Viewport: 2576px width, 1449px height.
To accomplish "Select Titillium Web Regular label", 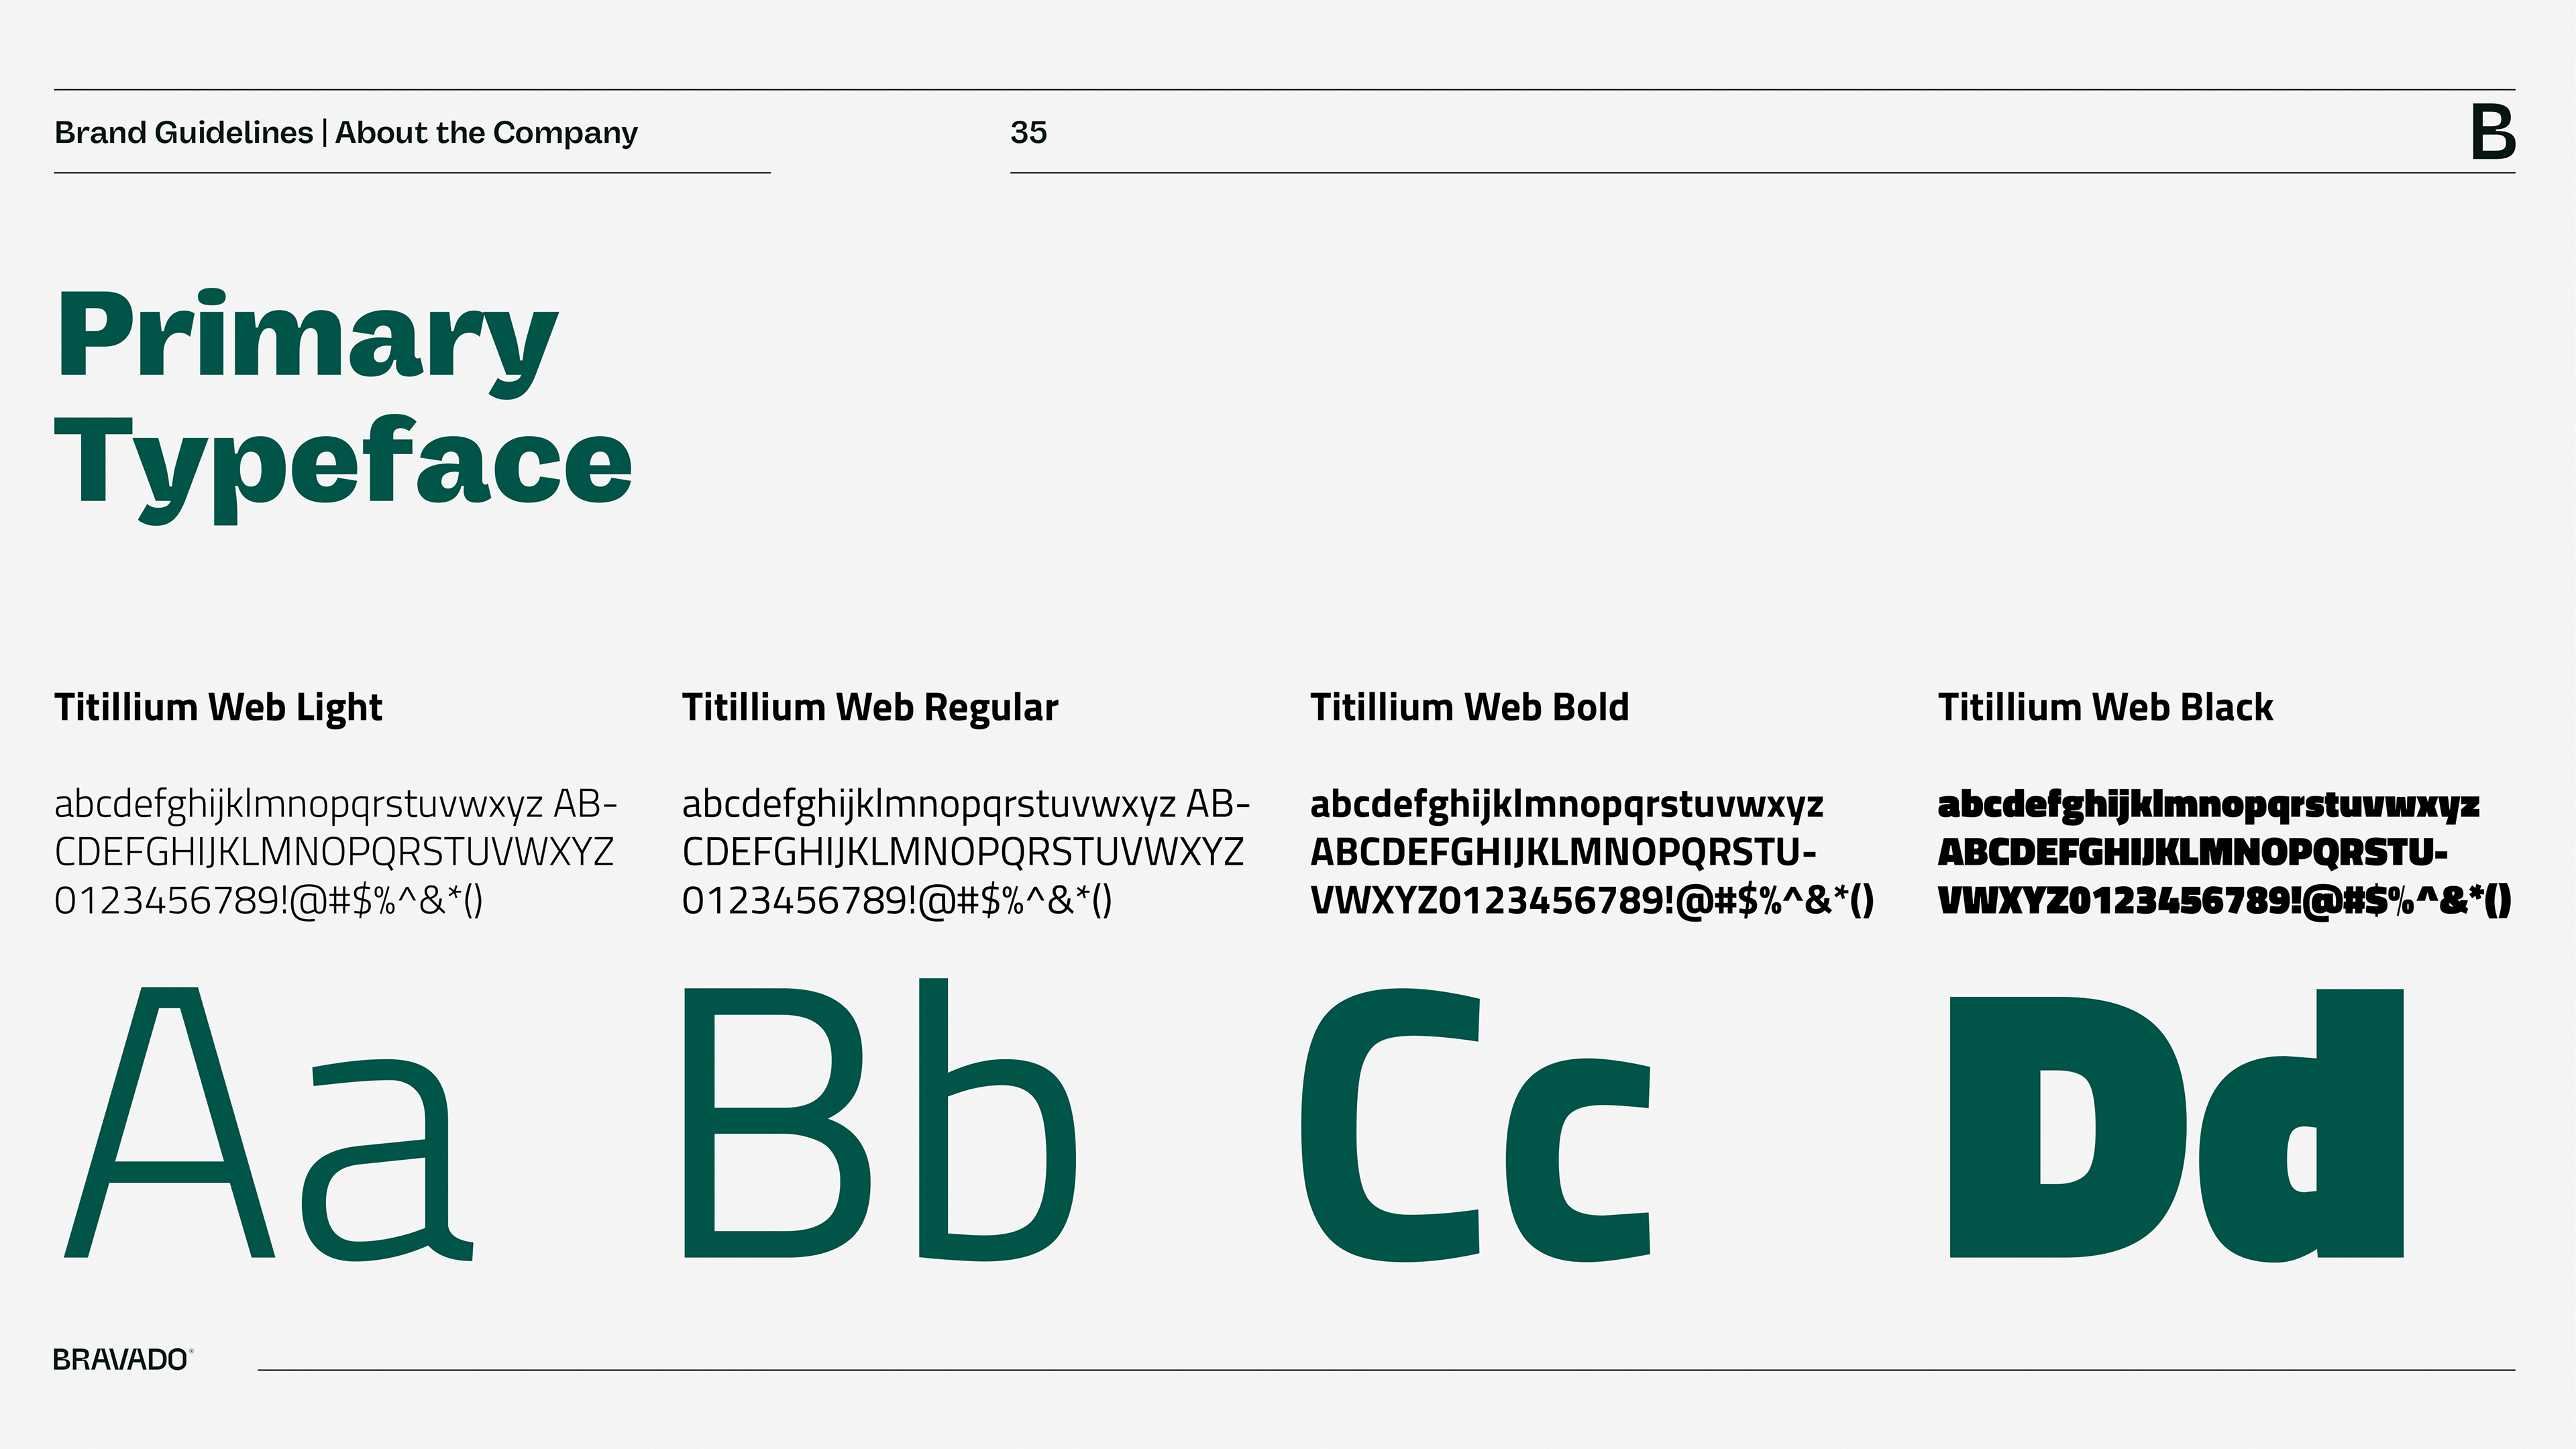I will click(869, 707).
